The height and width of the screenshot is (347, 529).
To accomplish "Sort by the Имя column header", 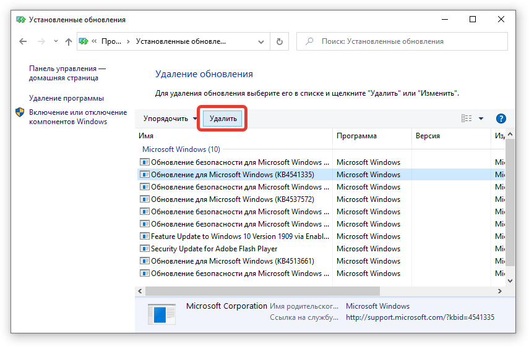I will pyautogui.click(x=147, y=136).
